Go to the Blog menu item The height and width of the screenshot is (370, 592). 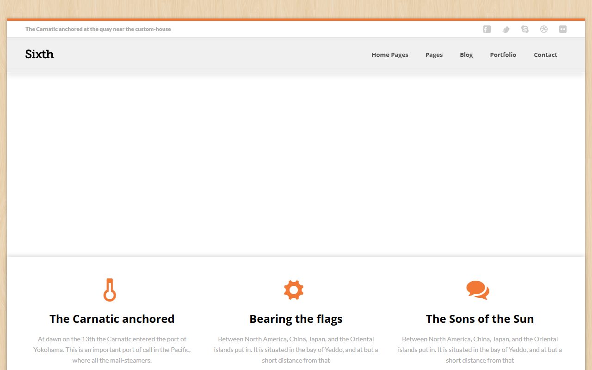coord(466,55)
